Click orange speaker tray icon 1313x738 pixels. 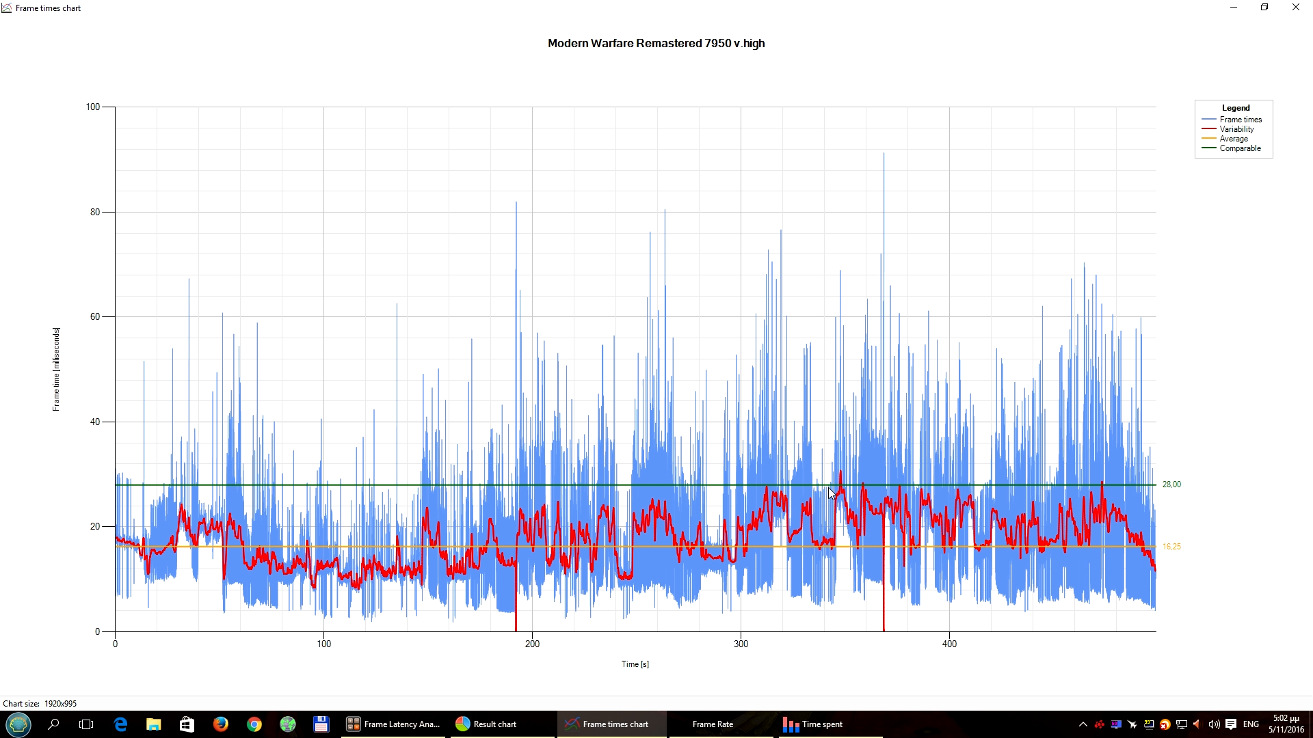tap(1197, 724)
